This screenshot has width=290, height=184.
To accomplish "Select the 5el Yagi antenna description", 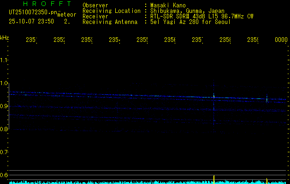I will (190, 22).
